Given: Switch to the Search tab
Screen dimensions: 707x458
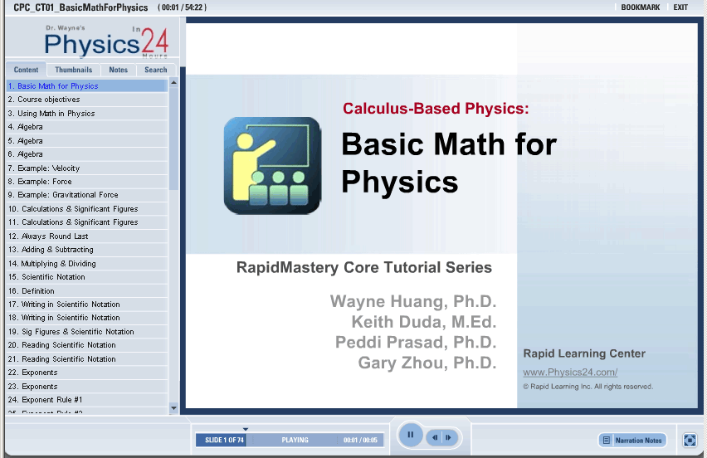Looking at the screenshot, I should [155, 71].
